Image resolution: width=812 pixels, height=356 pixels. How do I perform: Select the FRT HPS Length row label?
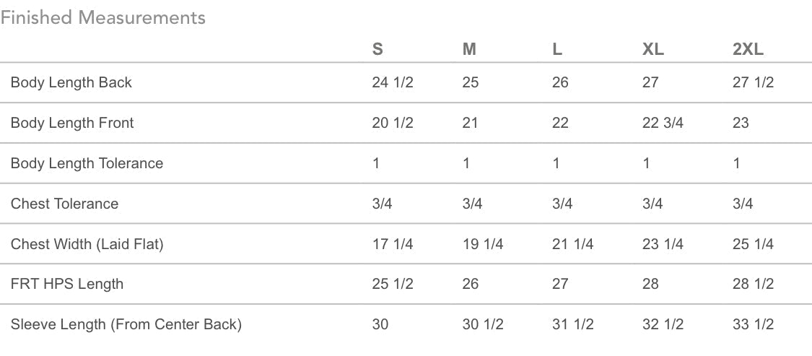pyautogui.click(x=67, y=284)
